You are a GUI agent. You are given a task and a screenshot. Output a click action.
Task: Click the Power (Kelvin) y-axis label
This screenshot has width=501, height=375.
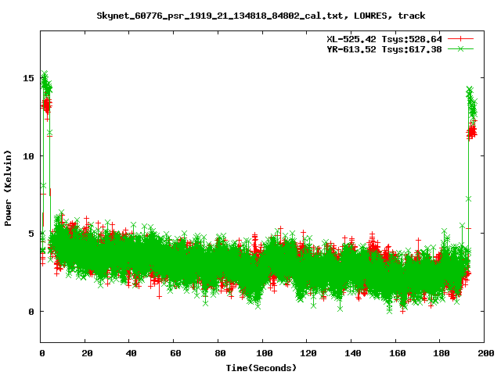(x=8, y=188)
